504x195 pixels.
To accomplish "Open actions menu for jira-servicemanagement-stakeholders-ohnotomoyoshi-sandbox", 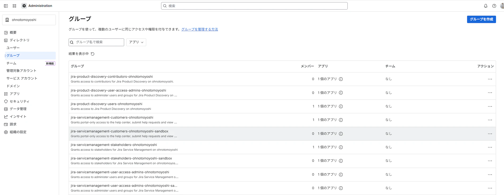I will 490,161.
